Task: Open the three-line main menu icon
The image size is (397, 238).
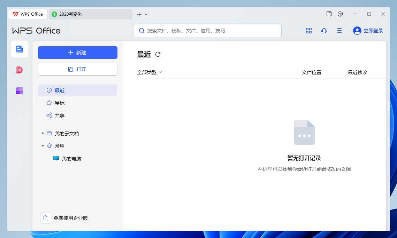Action: click(x=339, y=31)
